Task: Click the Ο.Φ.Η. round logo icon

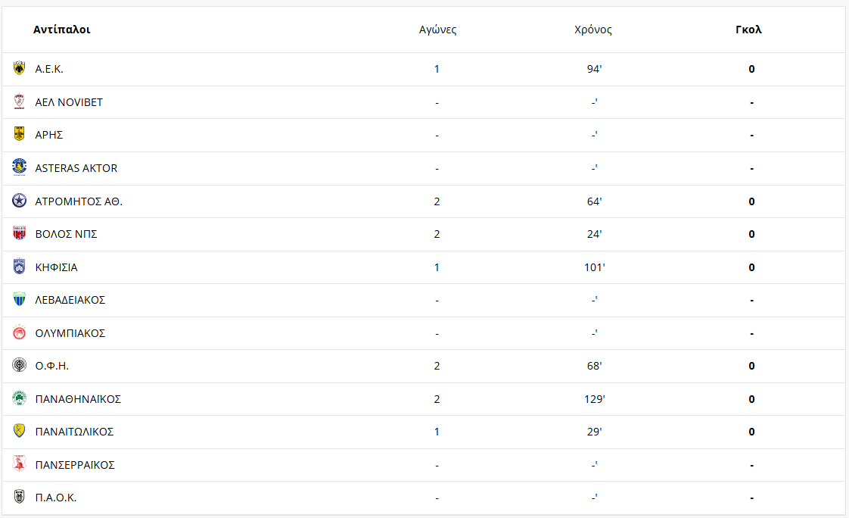Action: (x=19, y=366)
